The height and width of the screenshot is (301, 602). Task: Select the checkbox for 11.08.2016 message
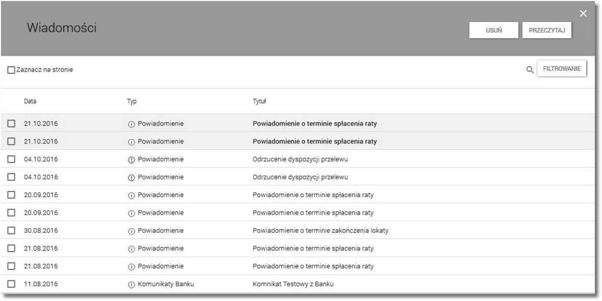coord(12,284)
